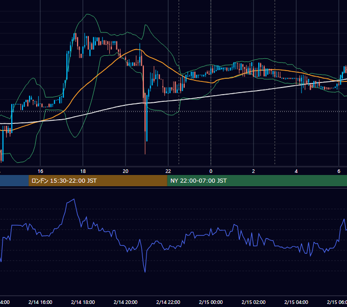
Task: Click the hour label 18 on price chart axis
Action: (83, 171)
